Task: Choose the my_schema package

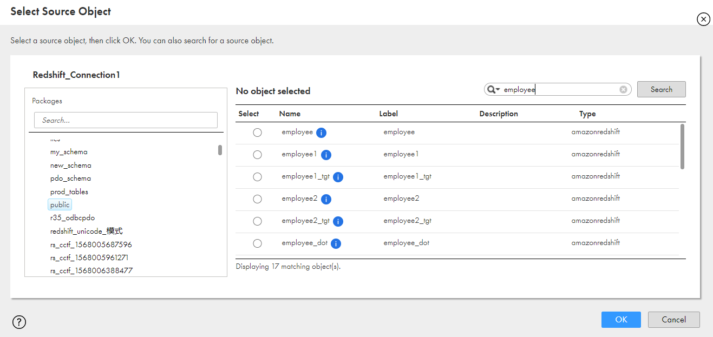Action: click(x=68, y=152)
